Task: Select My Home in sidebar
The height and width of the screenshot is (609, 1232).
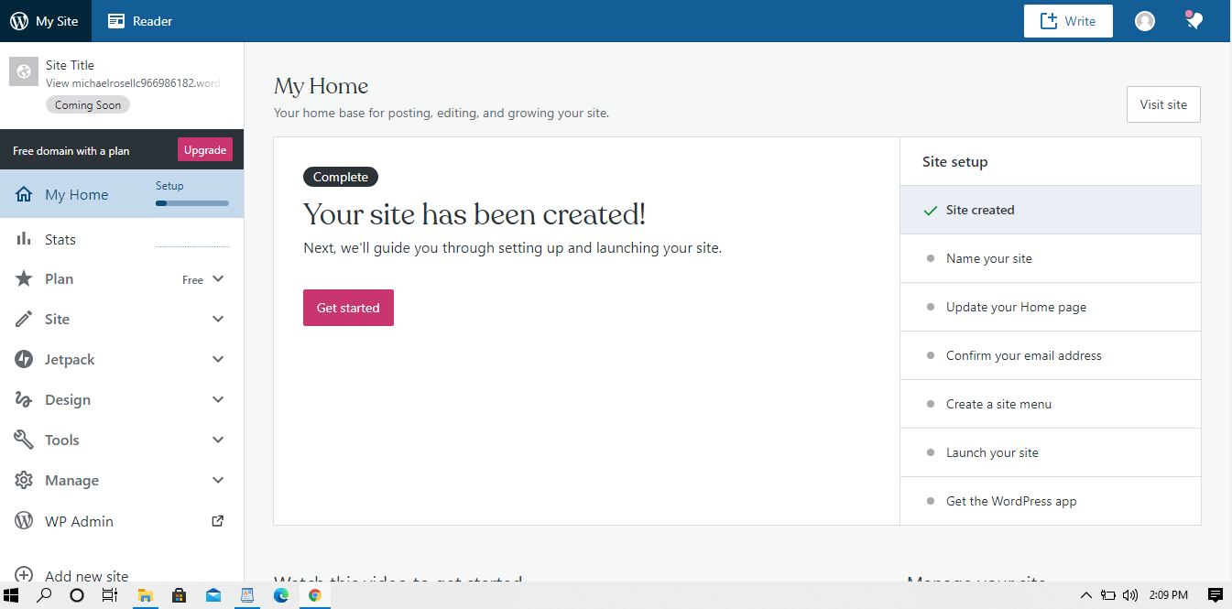Action: pos(122,194)
